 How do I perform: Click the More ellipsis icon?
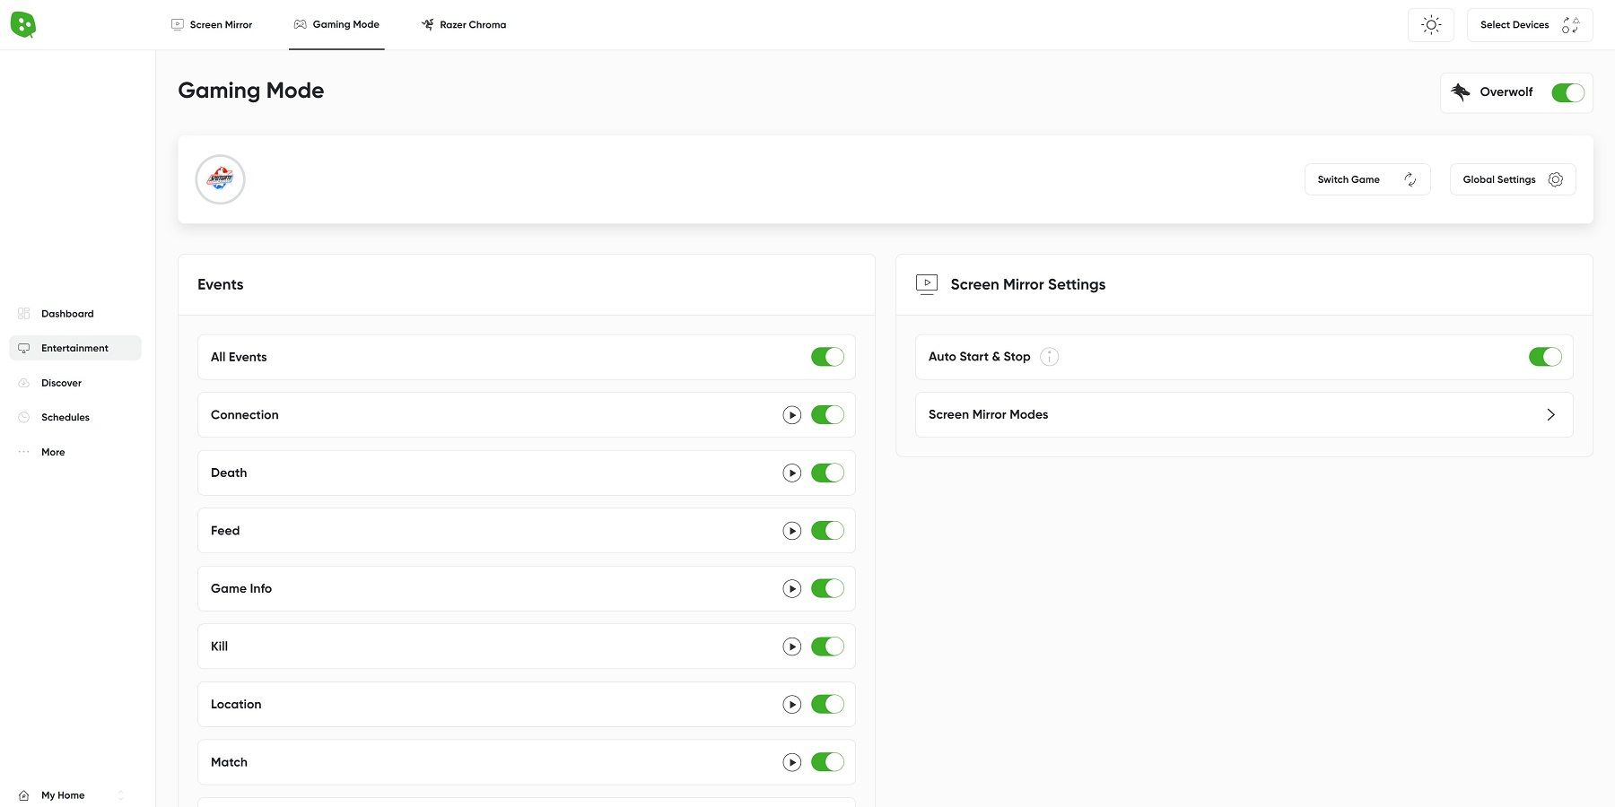[24, 452]
